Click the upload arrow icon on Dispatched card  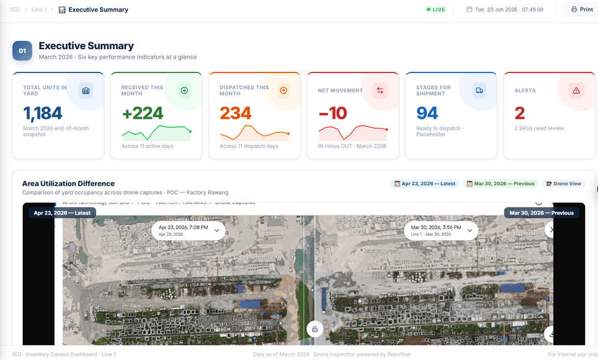point(283,91)
